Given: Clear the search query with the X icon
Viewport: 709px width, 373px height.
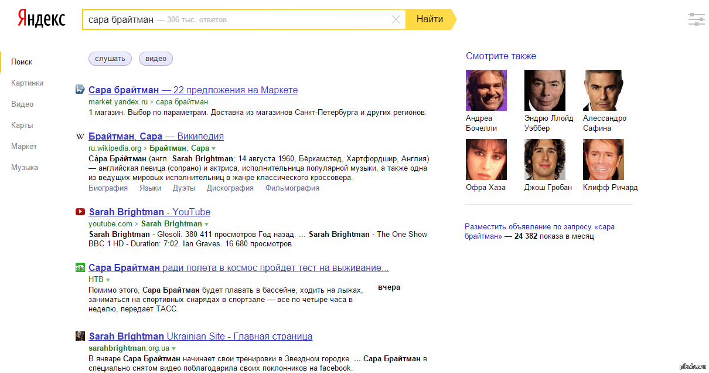Looking at the screenshot, I should (396, 19).
